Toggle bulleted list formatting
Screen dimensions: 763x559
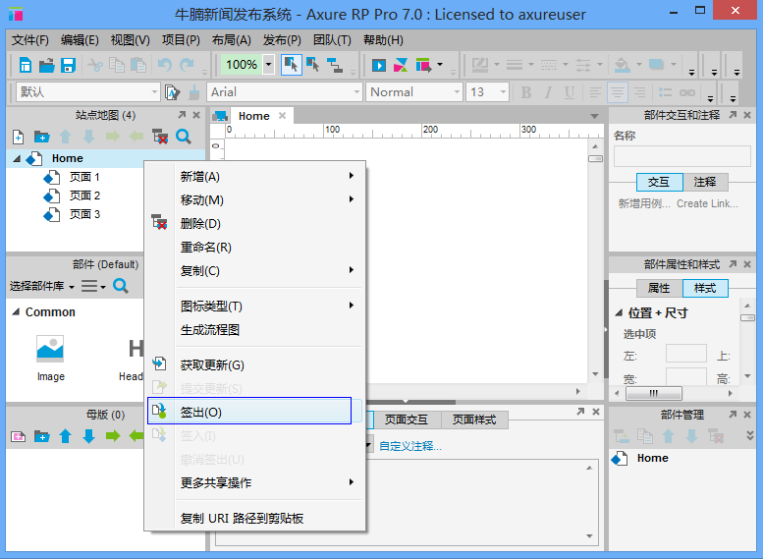point(665,92)
